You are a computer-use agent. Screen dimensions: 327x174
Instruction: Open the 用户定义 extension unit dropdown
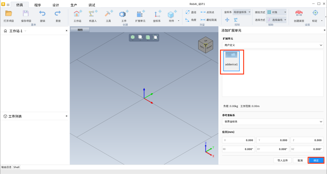[273, 45]
